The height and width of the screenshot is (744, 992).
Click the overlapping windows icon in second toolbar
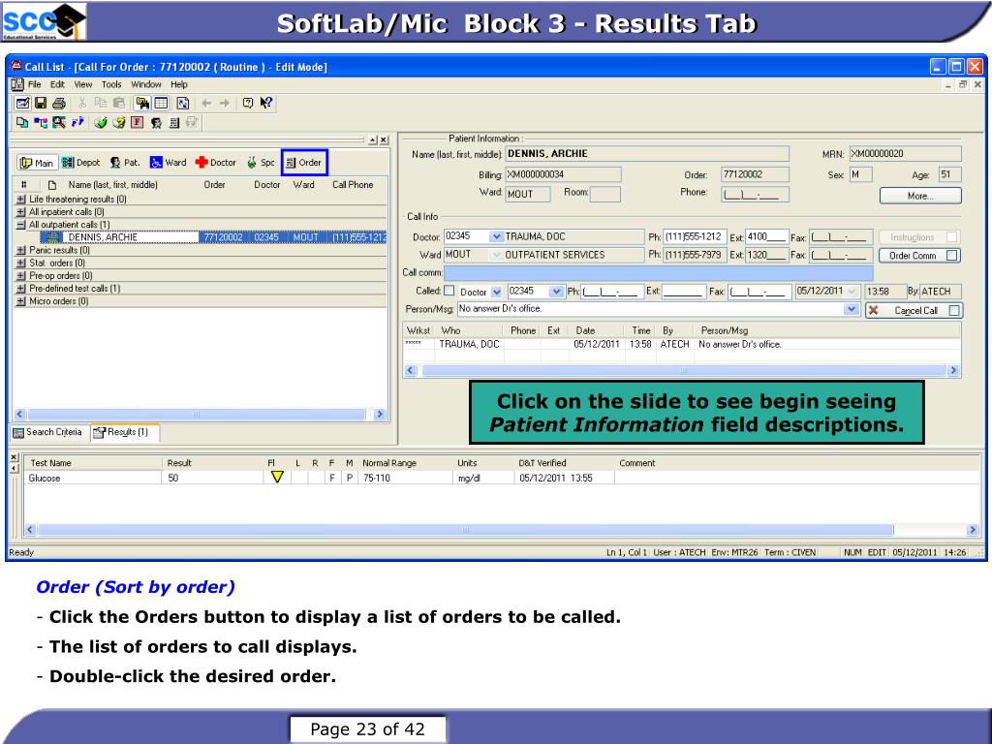pyautogui.click(x=22, y=123)
